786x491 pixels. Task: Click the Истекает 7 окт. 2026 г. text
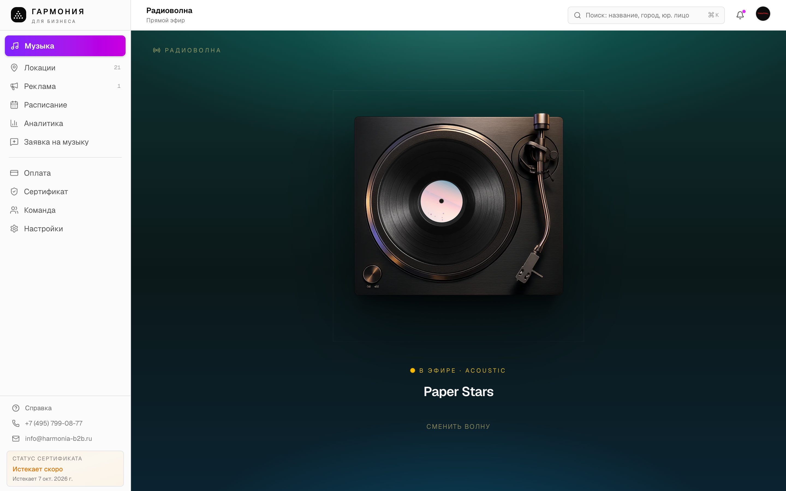[43, 479]
